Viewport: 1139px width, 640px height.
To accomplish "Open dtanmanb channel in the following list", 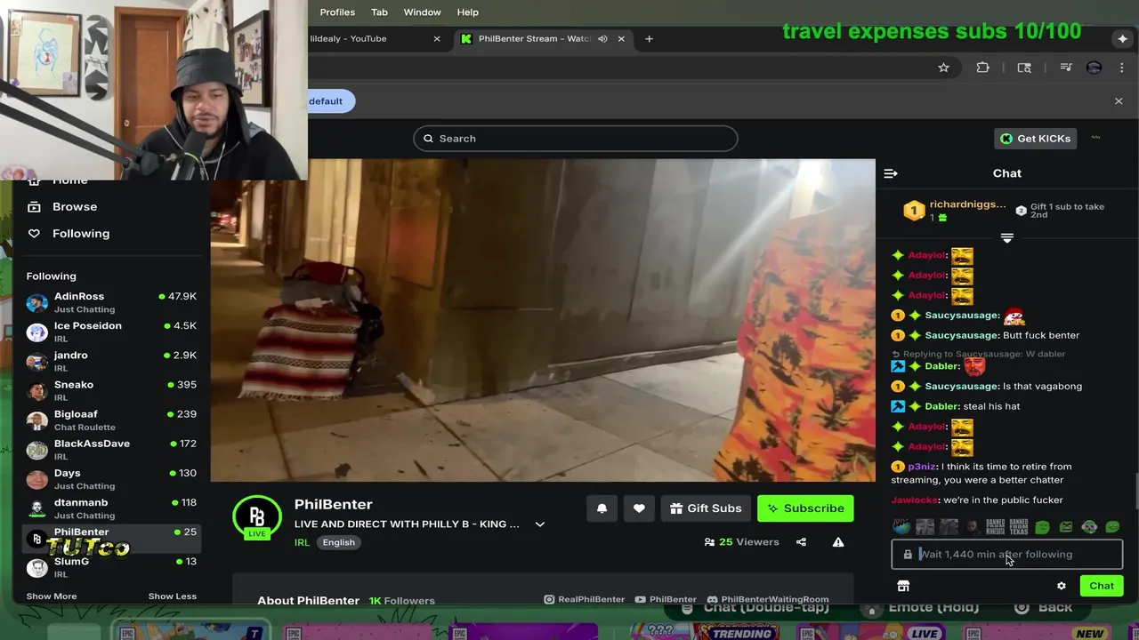I will [111, 508].
